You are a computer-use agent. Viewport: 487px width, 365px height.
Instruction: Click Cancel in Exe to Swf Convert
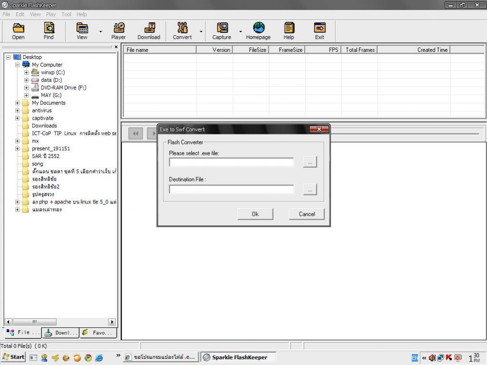point(307,214)
